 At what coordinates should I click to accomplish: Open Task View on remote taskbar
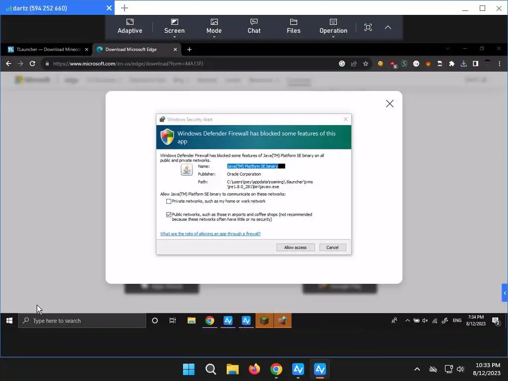(173, 320)
